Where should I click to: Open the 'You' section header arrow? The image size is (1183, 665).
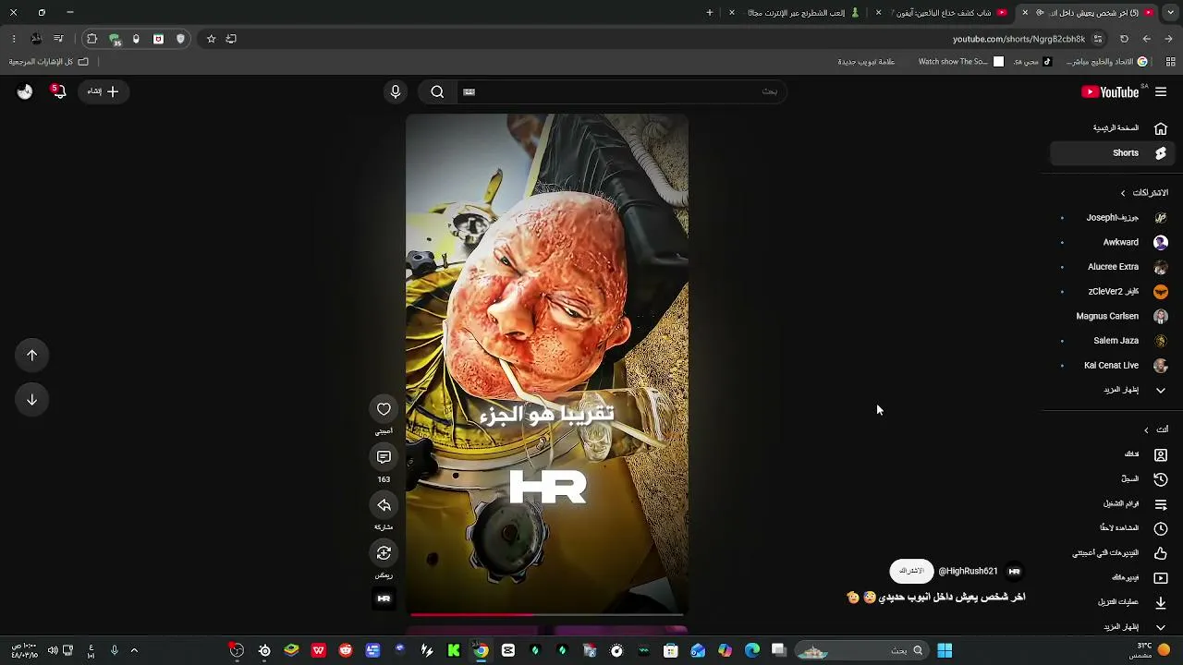coord(1146,430)
